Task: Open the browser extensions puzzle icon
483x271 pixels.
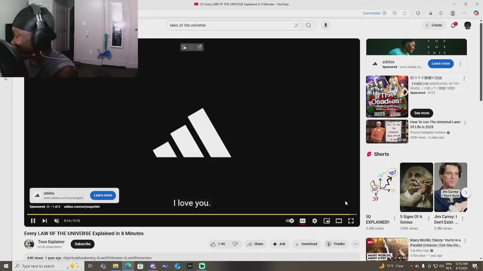Action: tap(418, 13)
